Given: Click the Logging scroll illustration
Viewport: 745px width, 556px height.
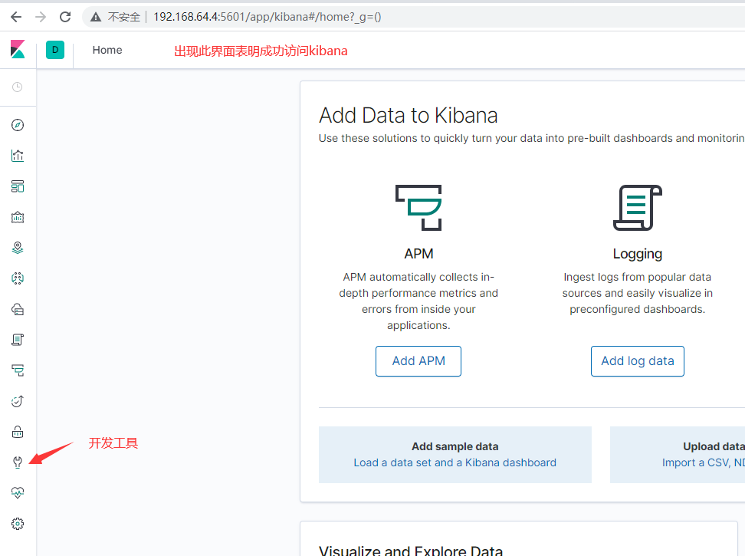Looking at the screenshot, I should tap(638, 208).
